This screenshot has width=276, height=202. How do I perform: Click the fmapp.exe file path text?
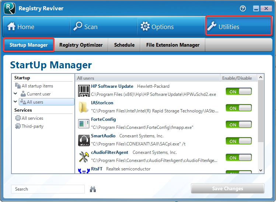(142, 127)
